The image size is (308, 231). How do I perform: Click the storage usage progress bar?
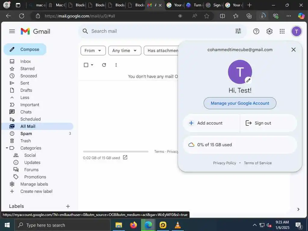[x=115, y=152]
